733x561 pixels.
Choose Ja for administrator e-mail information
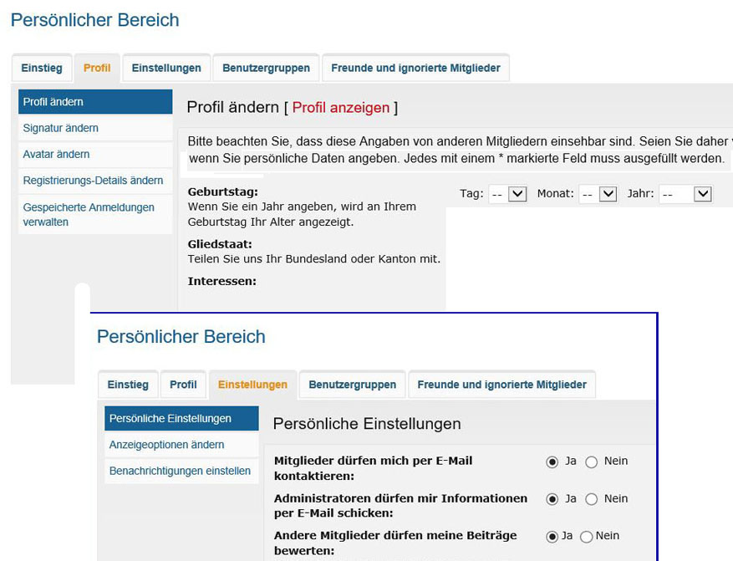tap(552, 499)
